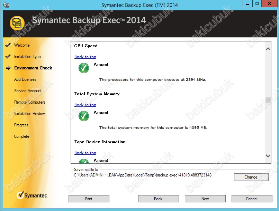The width and height of the screenshot is (279, 211).
Task: Click the Print button
Action: 89,199
